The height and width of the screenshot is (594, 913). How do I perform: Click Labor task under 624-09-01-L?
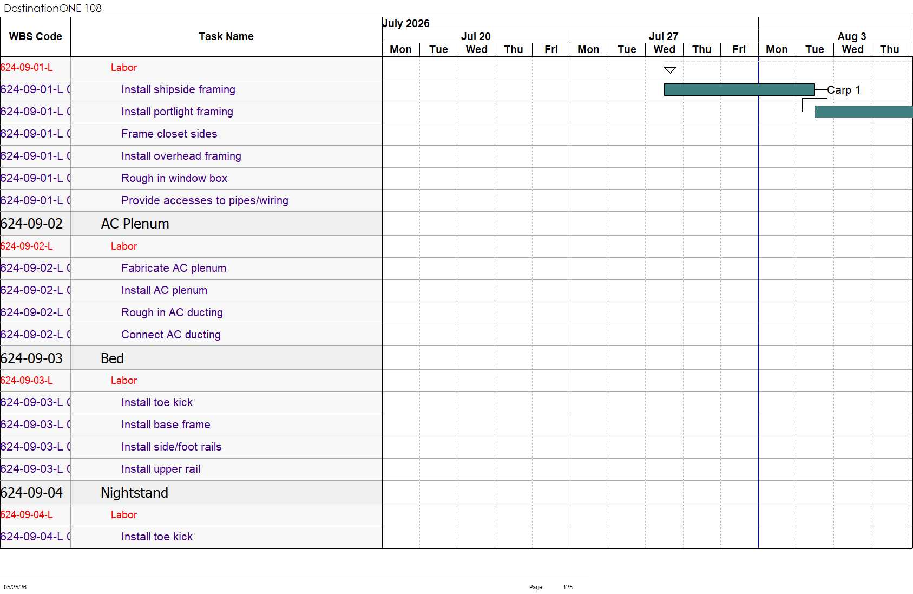click(x=124, y=68)
